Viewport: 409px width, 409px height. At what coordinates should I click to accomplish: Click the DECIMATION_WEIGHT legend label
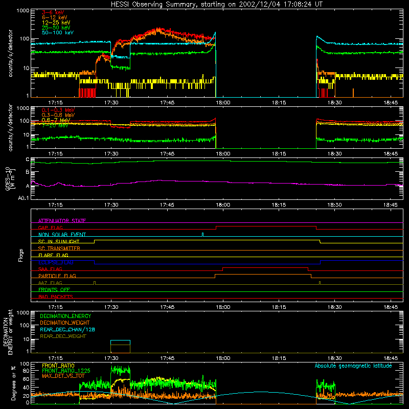(x=65, y=323)
